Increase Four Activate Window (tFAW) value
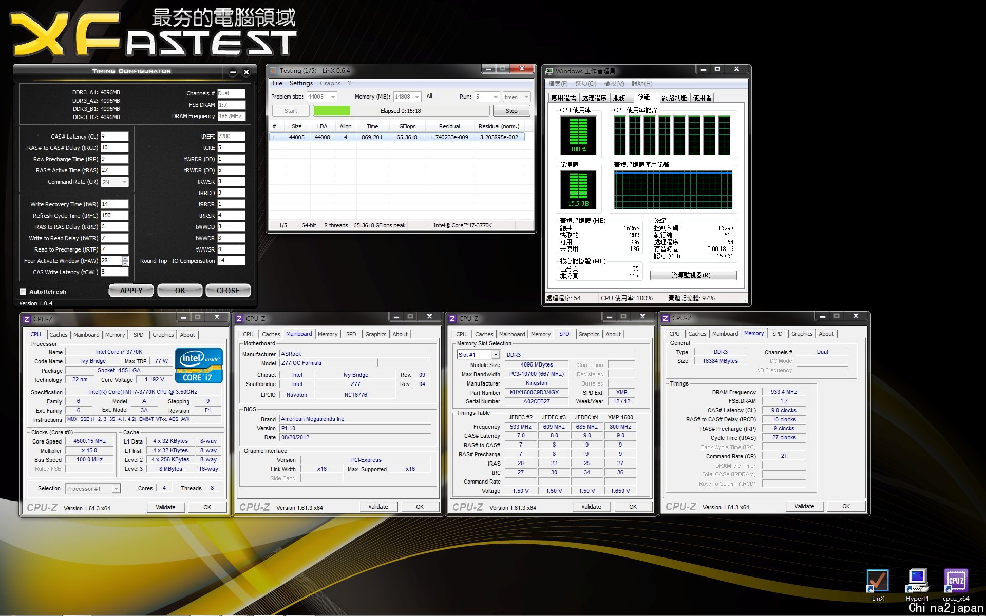Viewport: 986px width, 616px height. tap(125, 258)
